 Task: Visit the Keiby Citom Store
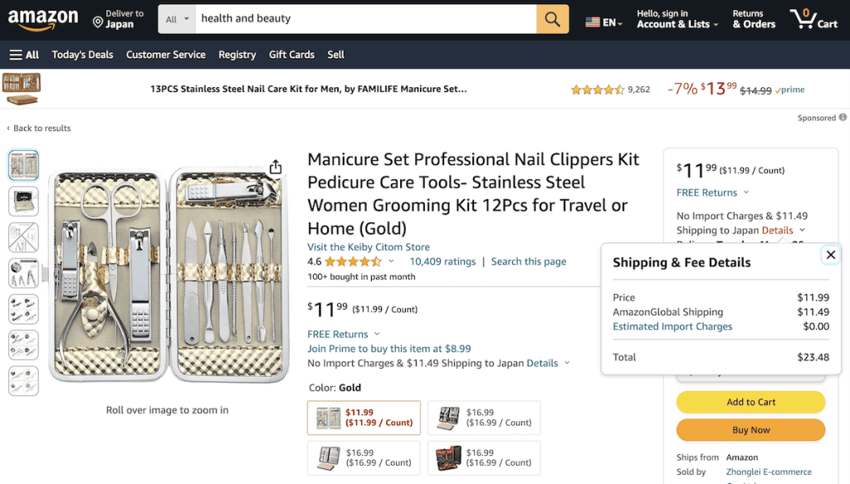pyautogui.click(x=368, y=247)
